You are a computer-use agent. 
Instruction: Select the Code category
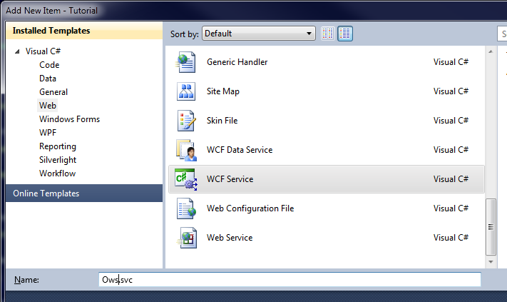pyautogui.click(x=49, y=65)
